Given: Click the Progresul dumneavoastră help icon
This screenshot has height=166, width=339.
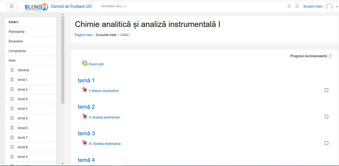Looking at the screenshot, I should coord(330,56).
